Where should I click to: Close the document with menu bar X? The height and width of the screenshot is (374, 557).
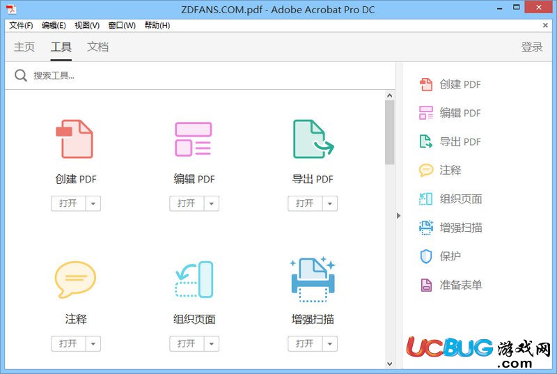pos(545,25)
